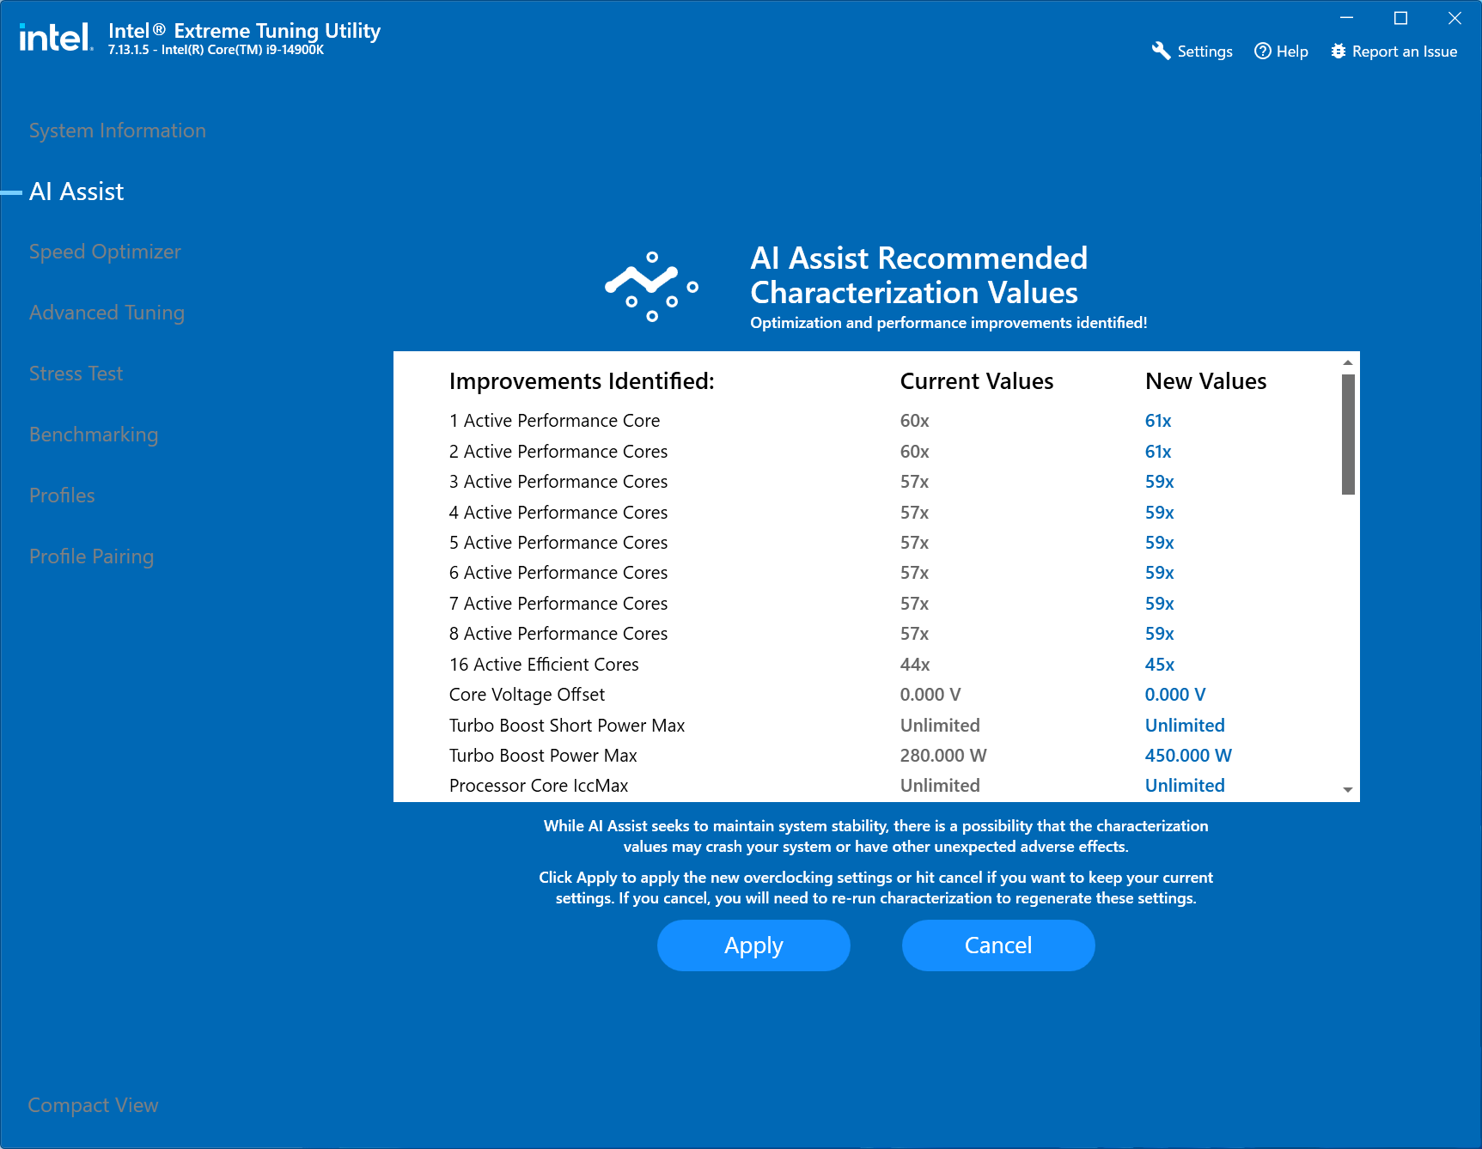Viewport: 1482px width, 1149px height.
Task: Click new value 0.000 V for Core Voltage Offset
Action: click(x=1175, y=695)
